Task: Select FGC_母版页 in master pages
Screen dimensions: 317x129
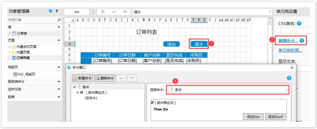Action: pyautogui.click(x=26, y=74)
